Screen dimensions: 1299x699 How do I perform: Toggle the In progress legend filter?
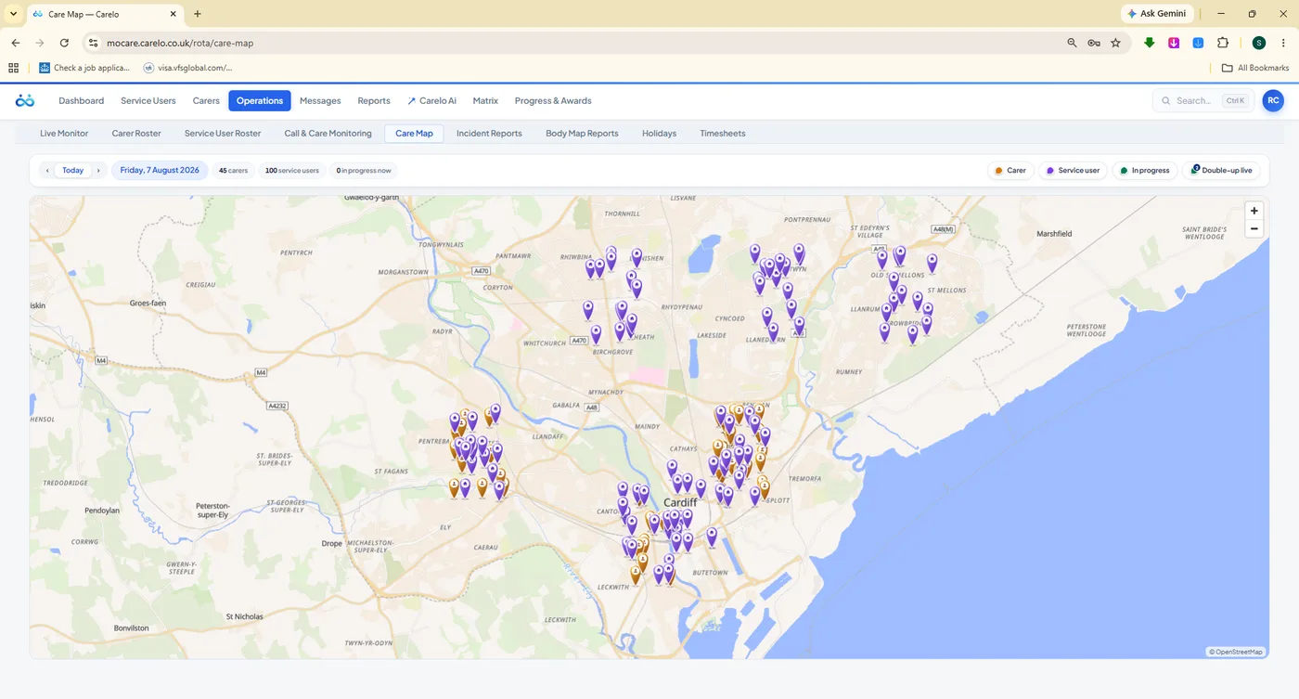1144,171
